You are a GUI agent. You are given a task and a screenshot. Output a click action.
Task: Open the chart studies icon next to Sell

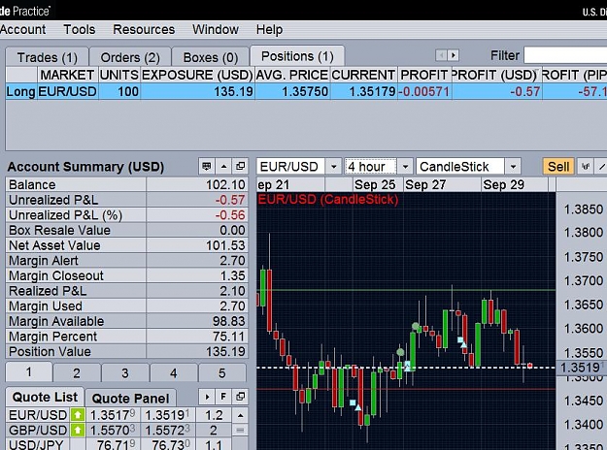pos(586,167)
